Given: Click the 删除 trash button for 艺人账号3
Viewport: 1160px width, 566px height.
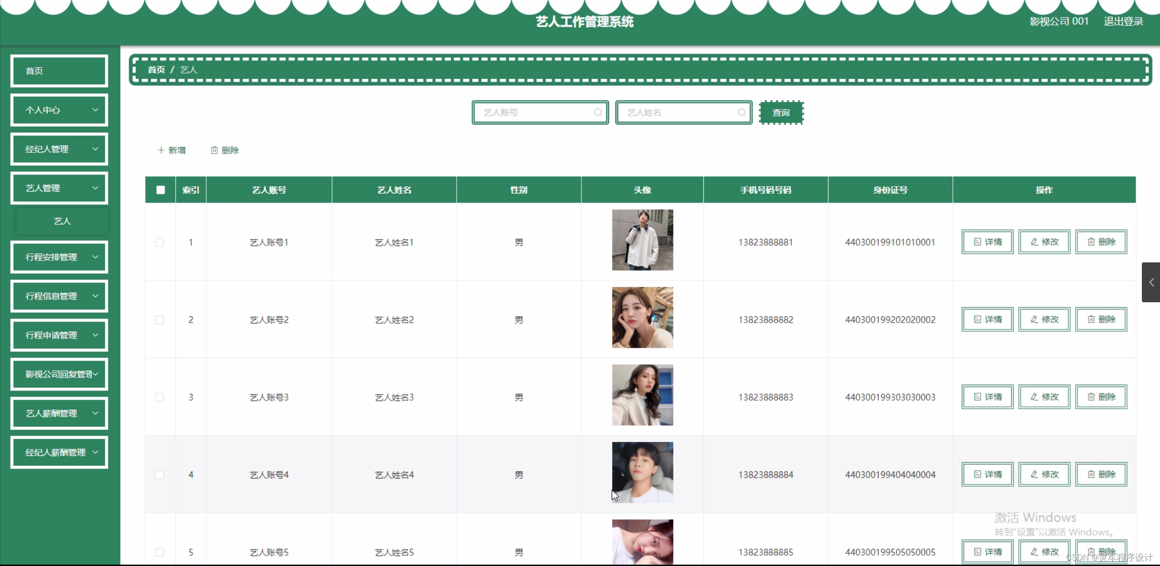Looking at the screenshot, I should pos(1101,397).
